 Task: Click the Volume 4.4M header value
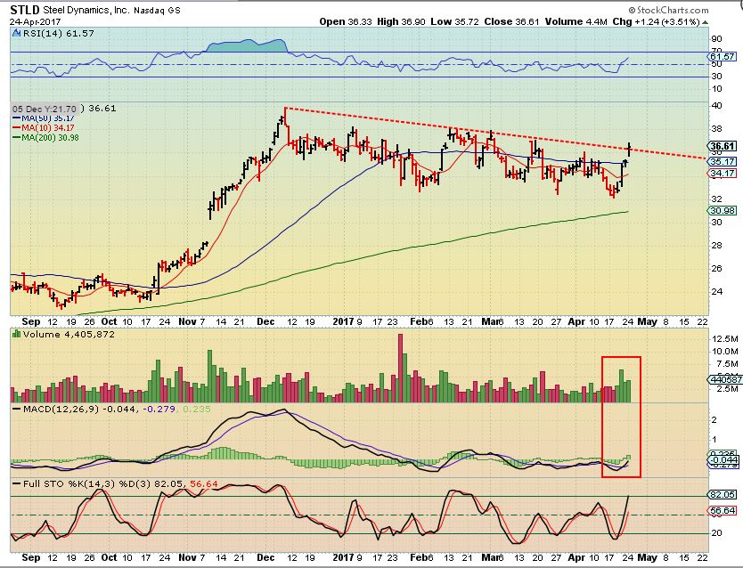tap(576, 21)
